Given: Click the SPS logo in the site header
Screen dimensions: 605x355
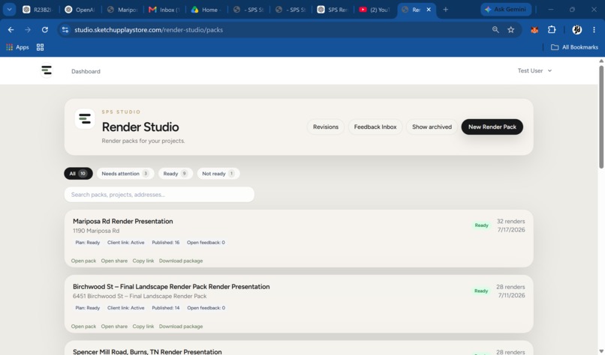Looking at the screenshot, I should 47,70.
